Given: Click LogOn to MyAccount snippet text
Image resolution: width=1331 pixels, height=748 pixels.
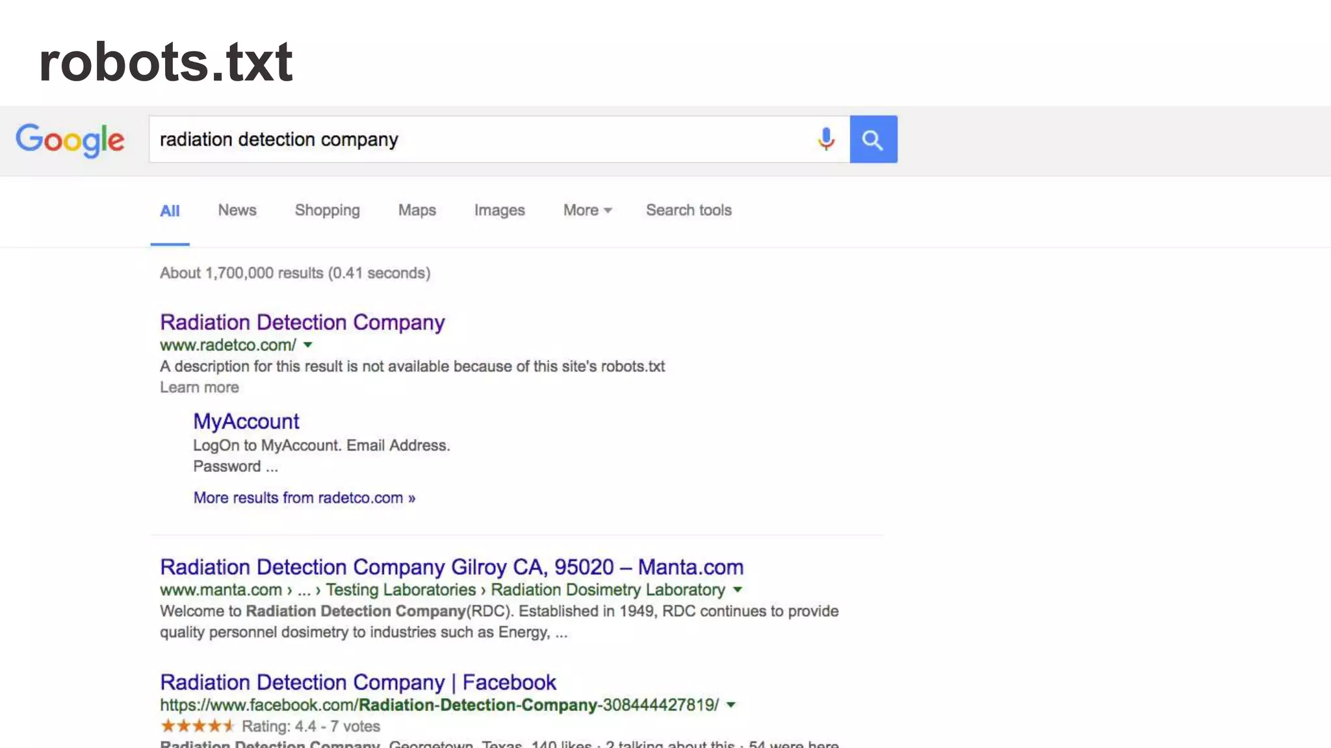Looking at the screenshot, I should (322, 456).
